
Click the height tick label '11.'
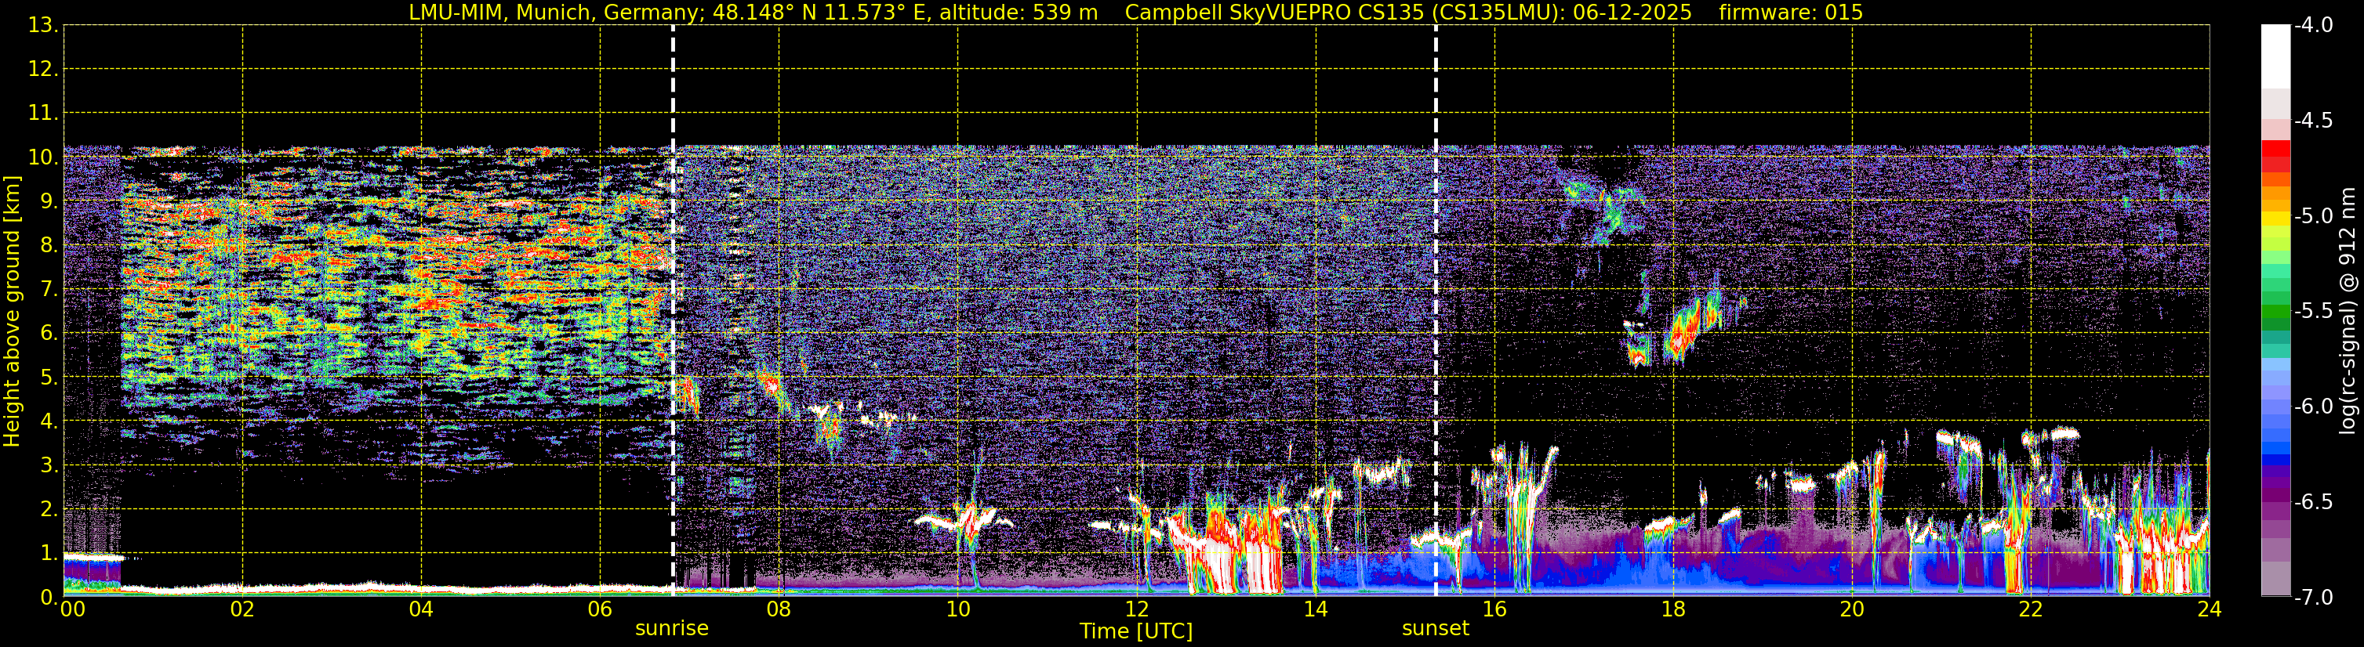pos(42,114)
